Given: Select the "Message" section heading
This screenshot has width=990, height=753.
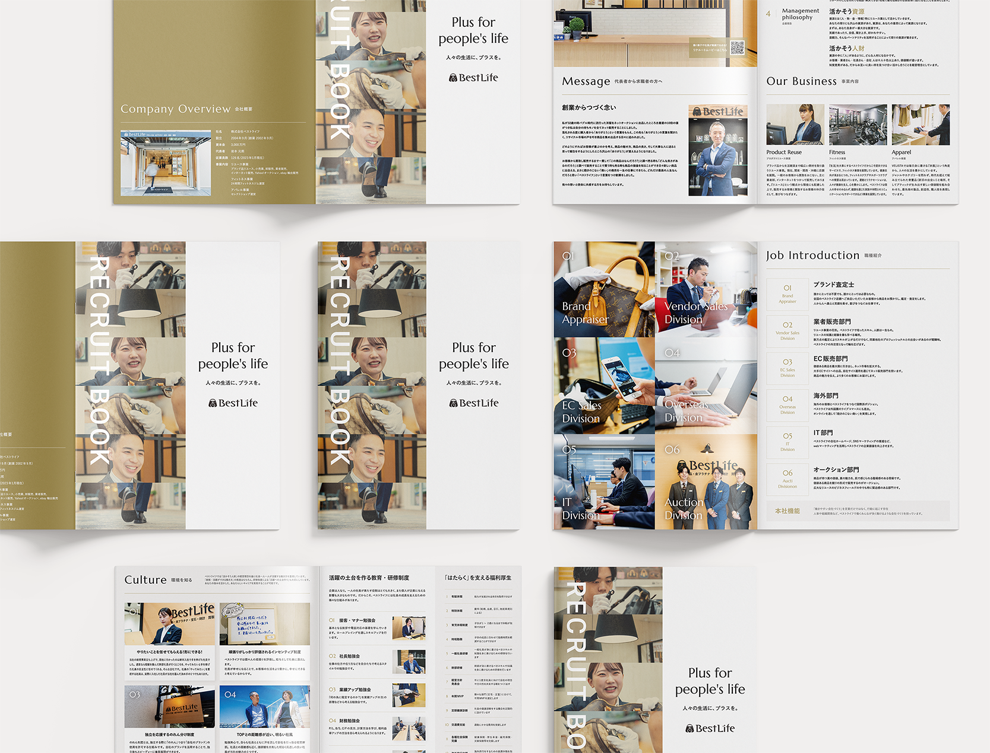Looking at the screenshot, I should pyautogui.click(x=586, y=81).
